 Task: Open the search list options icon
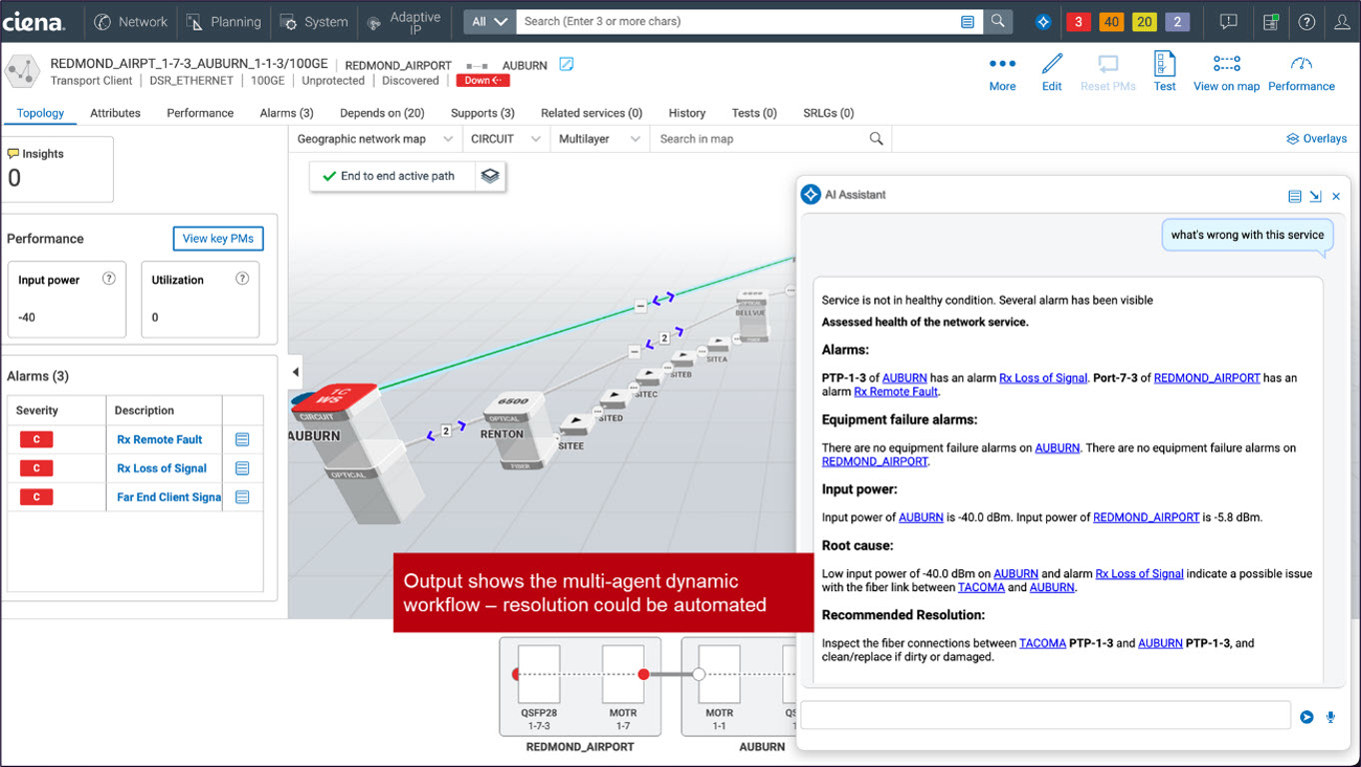click(967, 21)
